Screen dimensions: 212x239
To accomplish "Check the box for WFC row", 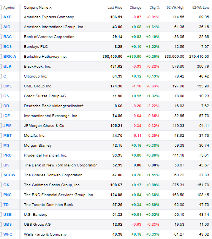I will pos(1,234).
